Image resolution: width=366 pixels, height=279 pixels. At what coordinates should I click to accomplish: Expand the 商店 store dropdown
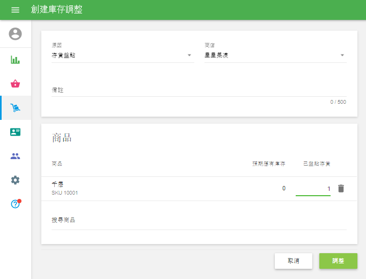(275, 55)
